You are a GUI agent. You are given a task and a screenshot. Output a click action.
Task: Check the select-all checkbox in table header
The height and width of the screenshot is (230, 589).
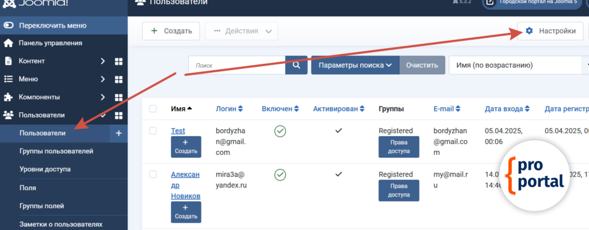[153, 109]
